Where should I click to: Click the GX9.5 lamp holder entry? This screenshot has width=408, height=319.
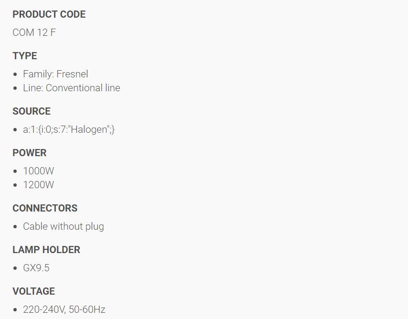36,268
